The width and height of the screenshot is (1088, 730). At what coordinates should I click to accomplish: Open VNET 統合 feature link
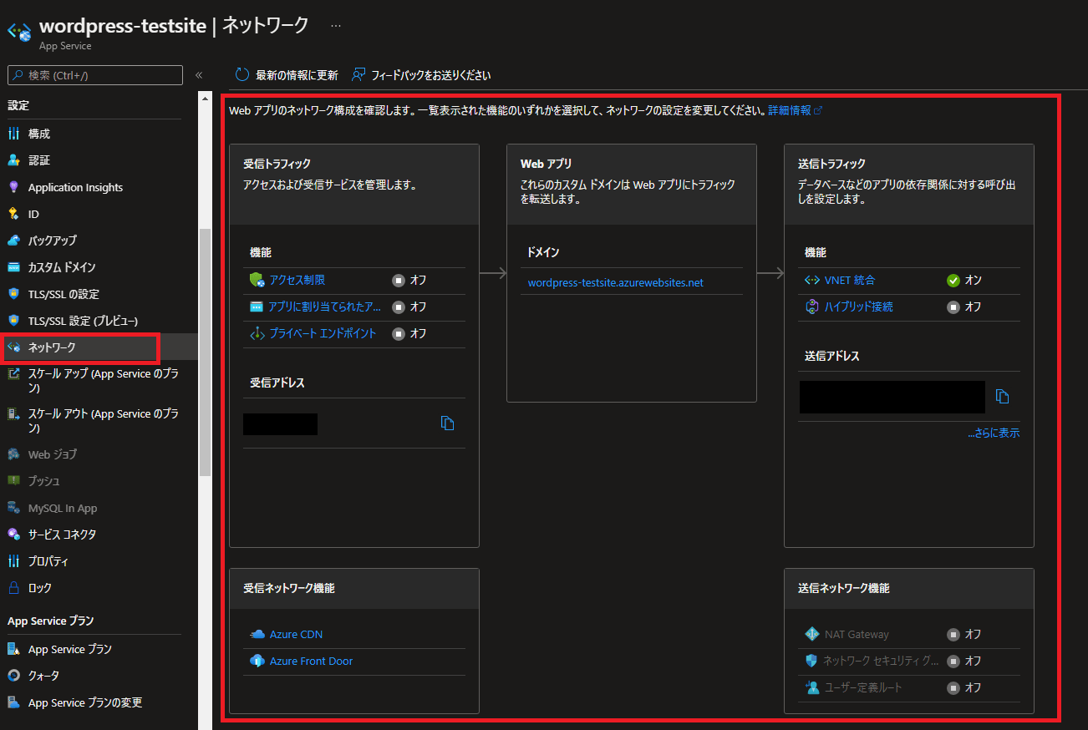[850, 280]
